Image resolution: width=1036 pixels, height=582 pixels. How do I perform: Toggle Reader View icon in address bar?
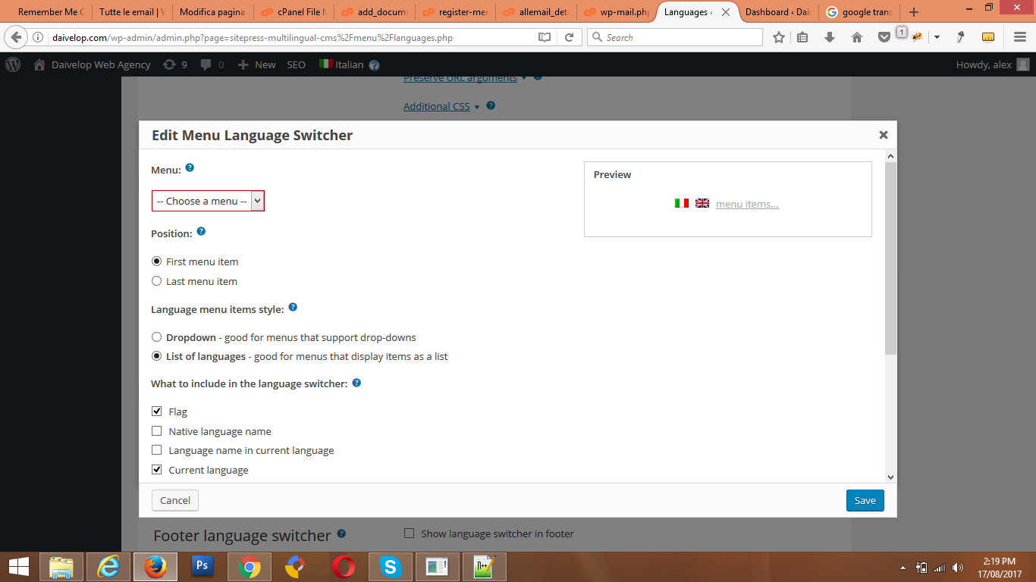(545, 37)
